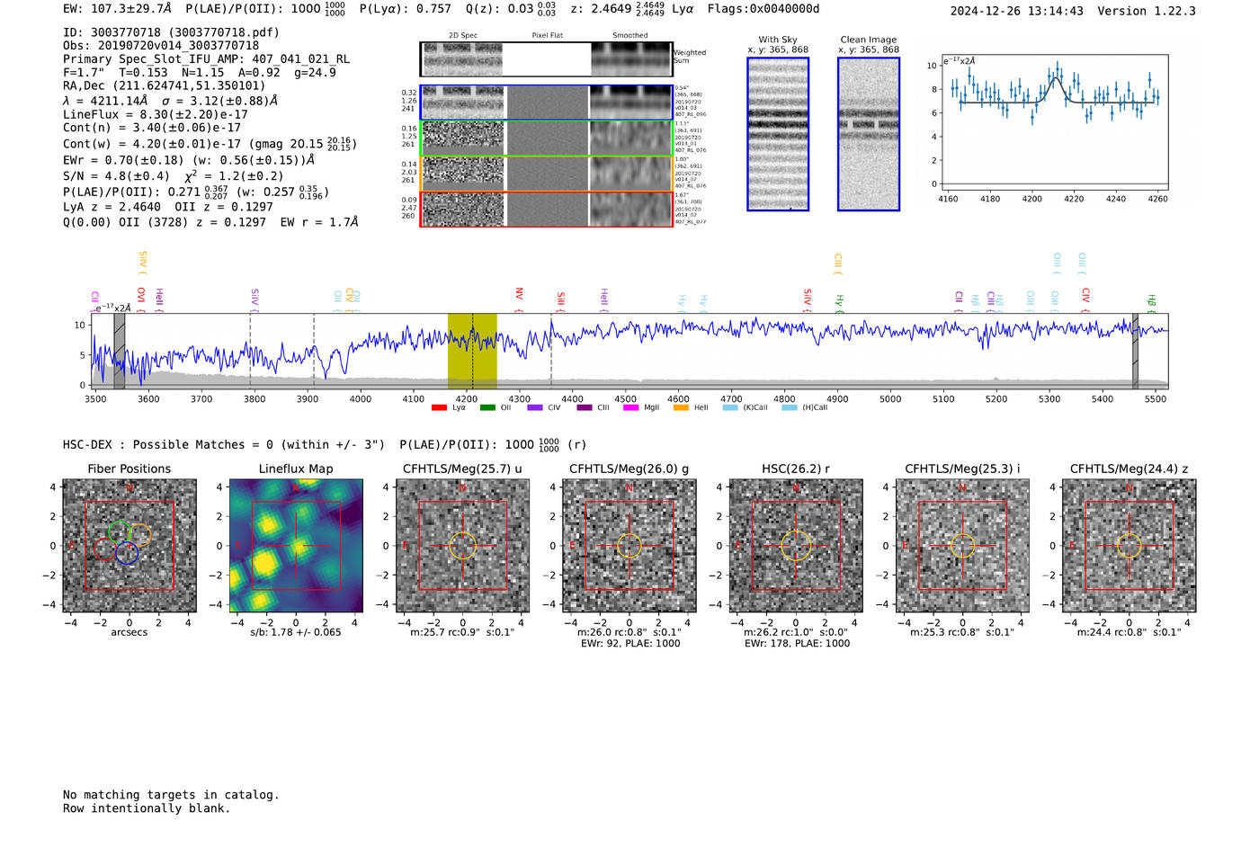Open the CFHTLS/Meg(25.3) i band cutout
The width and height of the screenshot is (1259, 857).
click(962, 545)
